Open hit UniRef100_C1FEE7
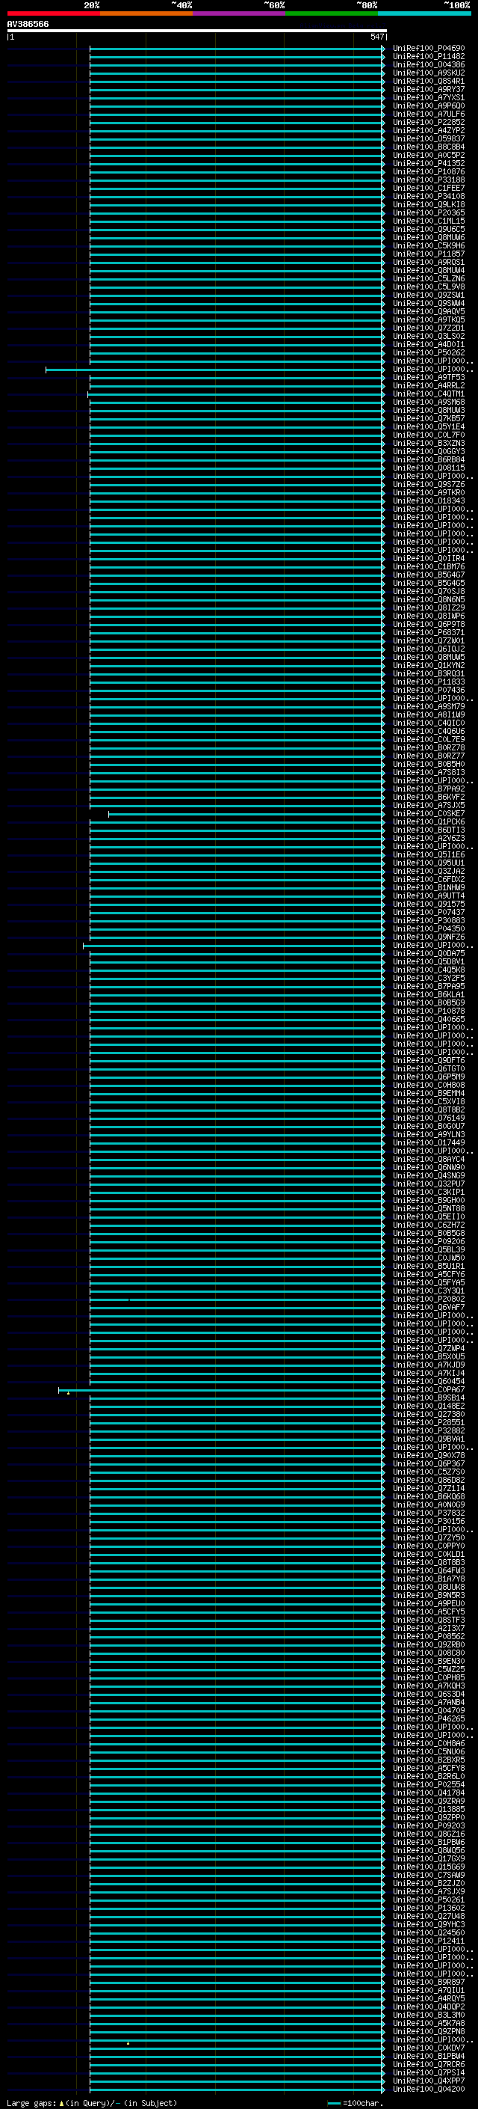Screen dimensions: 478x2109 429,189
